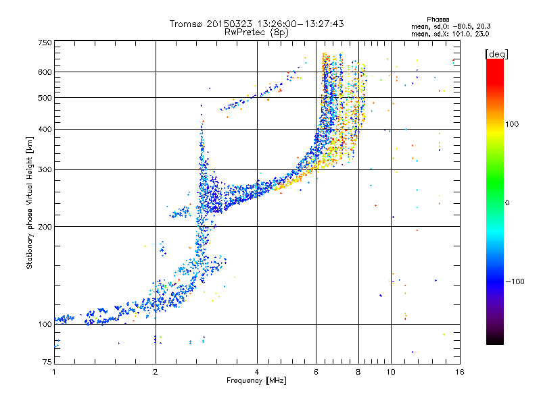Click the '[deg]' colorbar unit label

(496, 54)
